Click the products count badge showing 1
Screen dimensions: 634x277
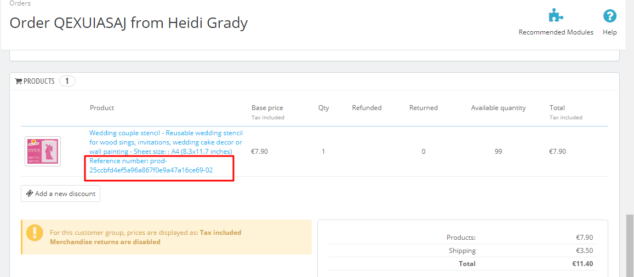[67, 81]
